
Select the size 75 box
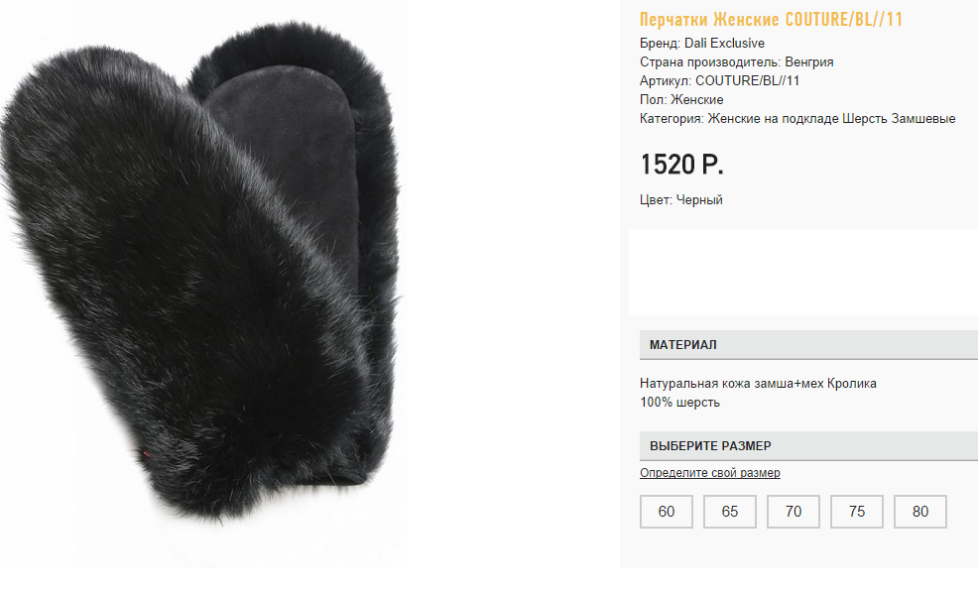coord(857,512)
